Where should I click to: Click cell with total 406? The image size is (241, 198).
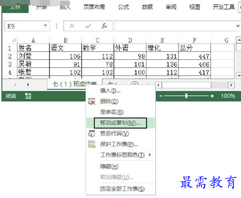click(194, 64)
